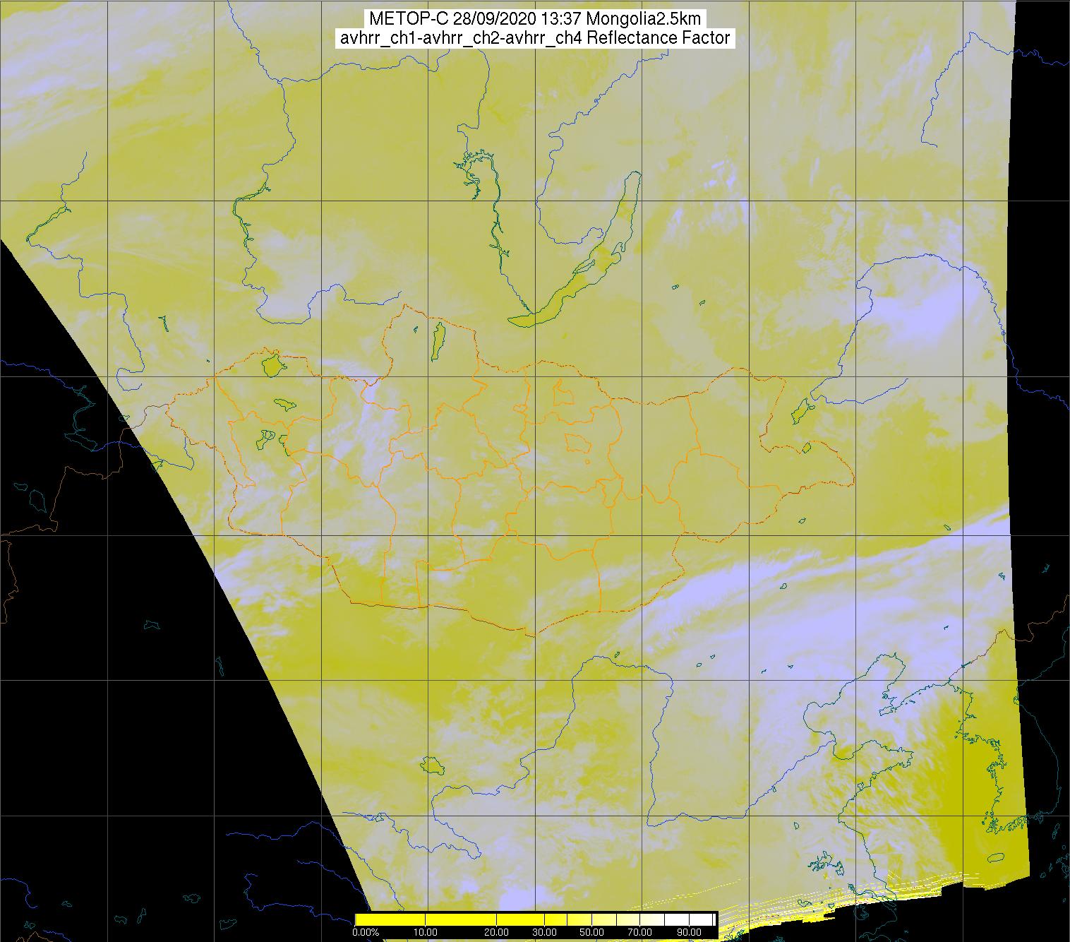1070x942 pixels.
Task: Click the 'avhrr_ch1-avhrr_ch2-avhrr_ch4 Reflectance Factor' caption
Action: (535, 38)
